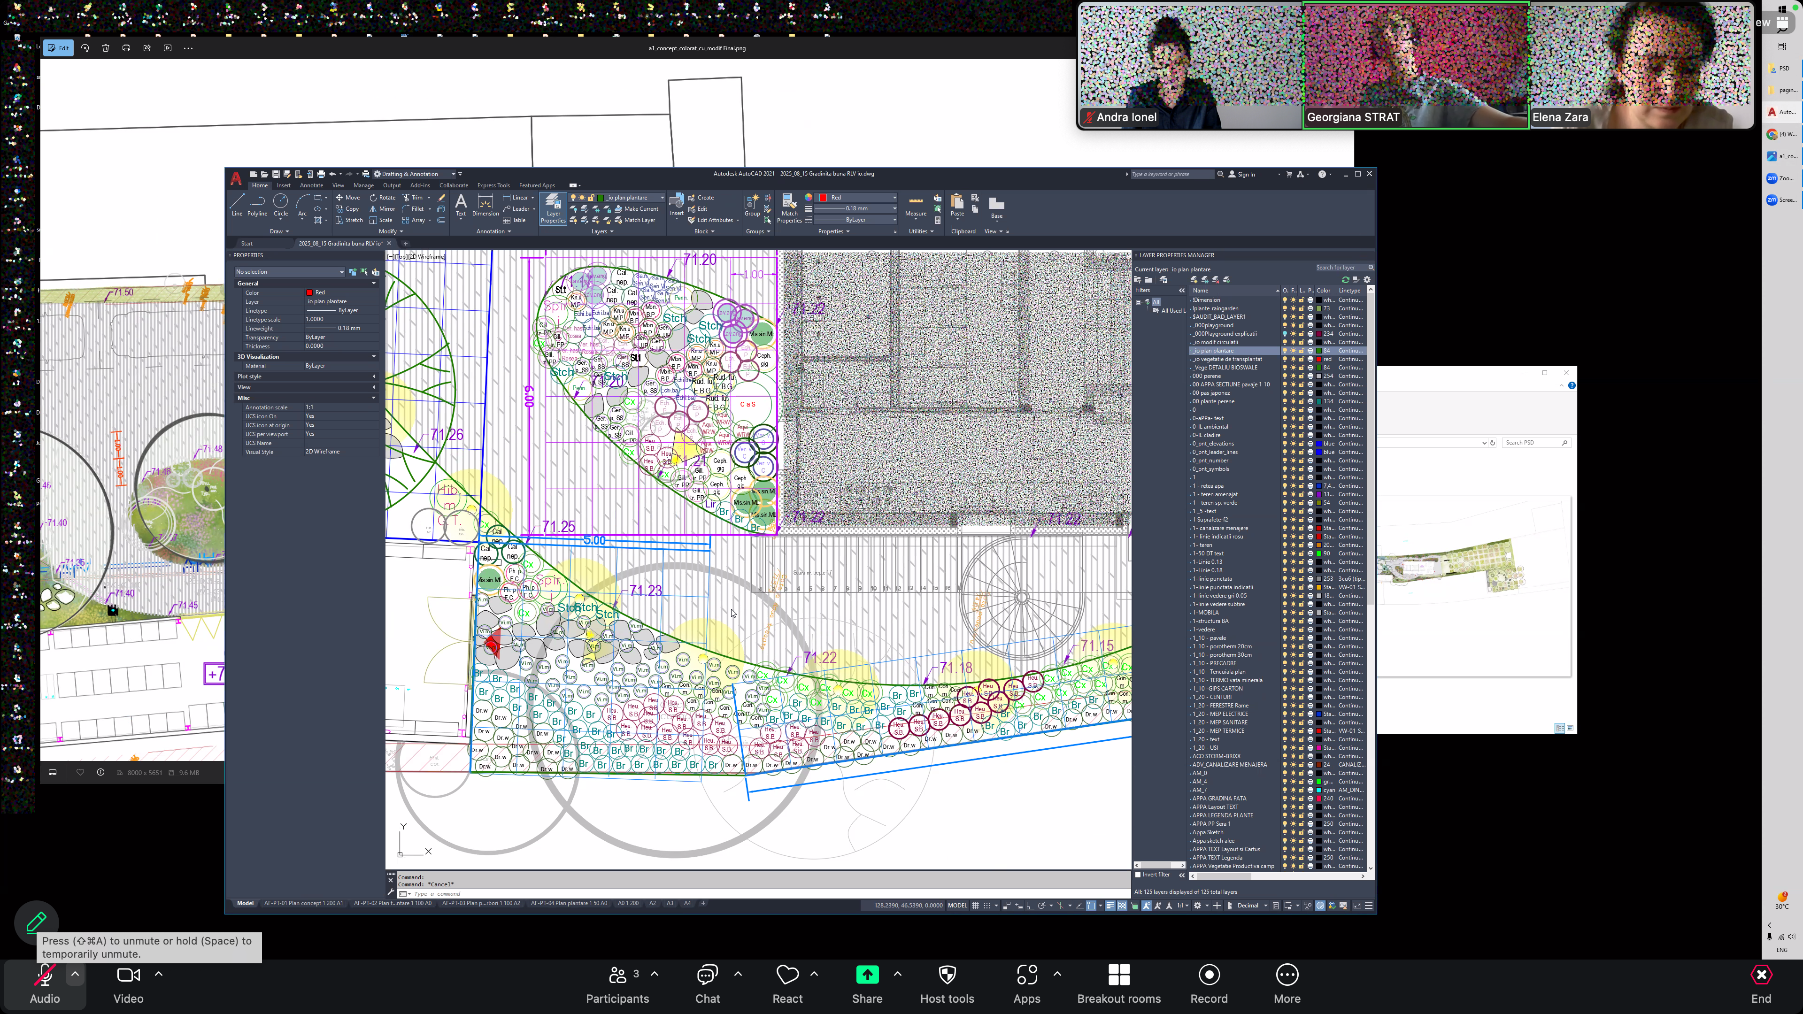The height and width of the screenshot is (1014, 1803).
Task: Toggle the Invert filter checkbox
Action: 1138,875
